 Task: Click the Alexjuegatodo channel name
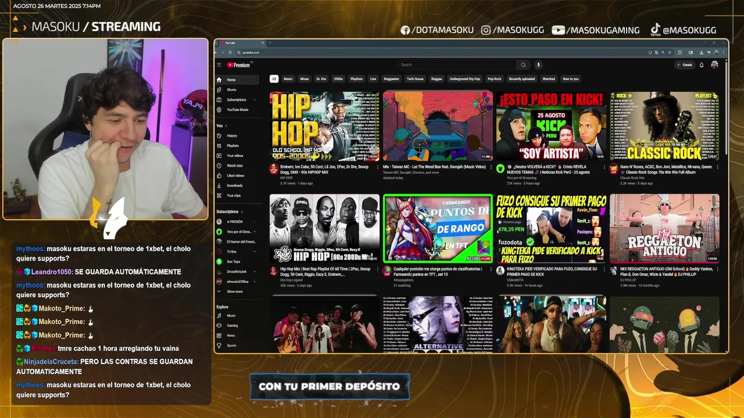(403, 280)
